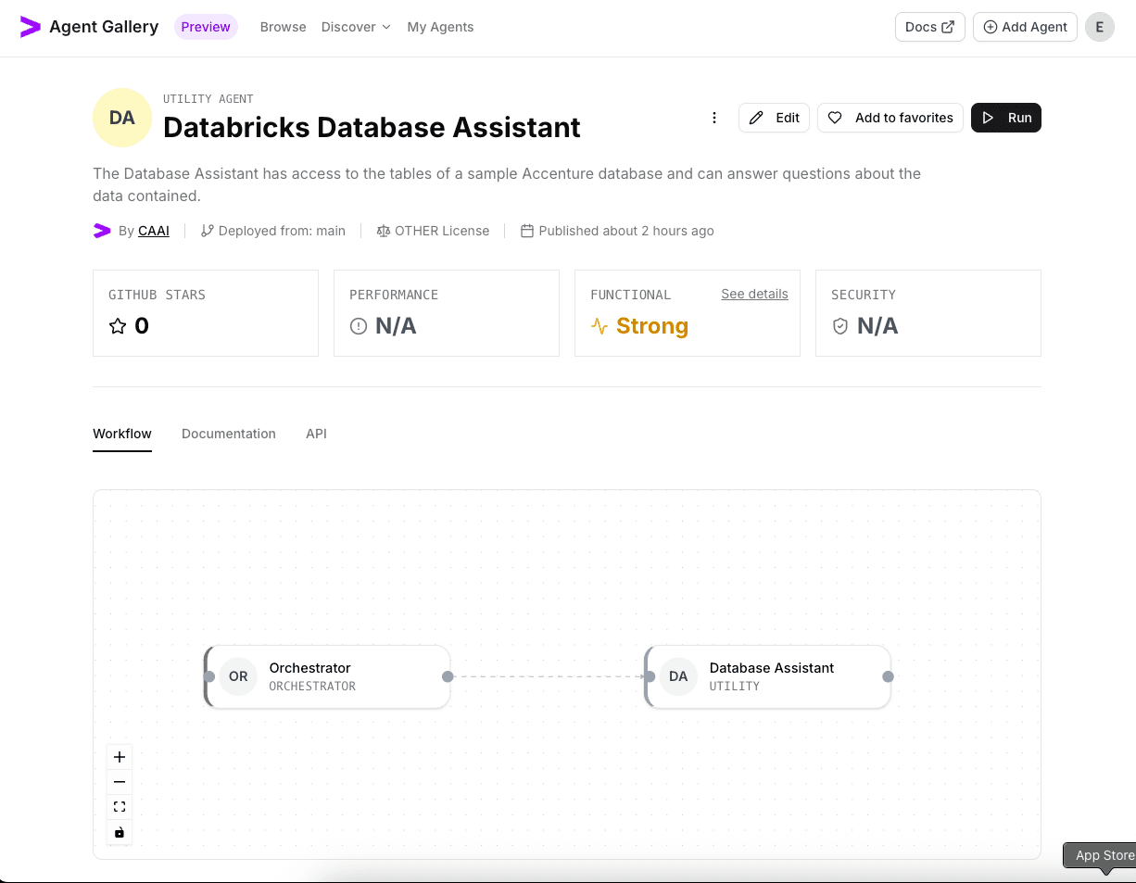This screenshot has height=883, width=1136.
Task: Open the three-dot options menu
Action: pos(714,118)
